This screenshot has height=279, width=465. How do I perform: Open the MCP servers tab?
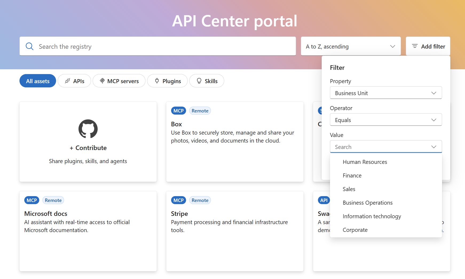coord(119,81)
